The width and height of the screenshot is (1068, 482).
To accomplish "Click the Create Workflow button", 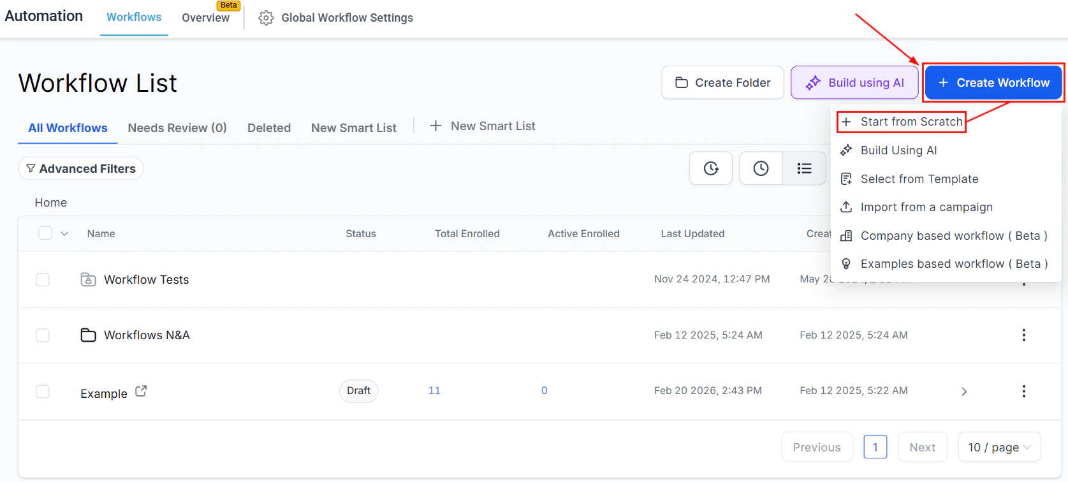I will [993, 83].
